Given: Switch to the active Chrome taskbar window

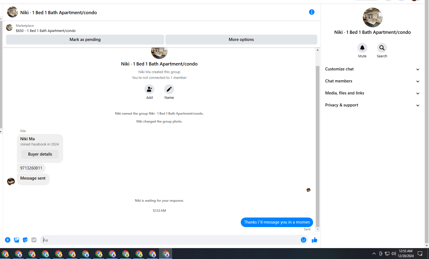Looking at the screenshot, I should click(166, 254).
